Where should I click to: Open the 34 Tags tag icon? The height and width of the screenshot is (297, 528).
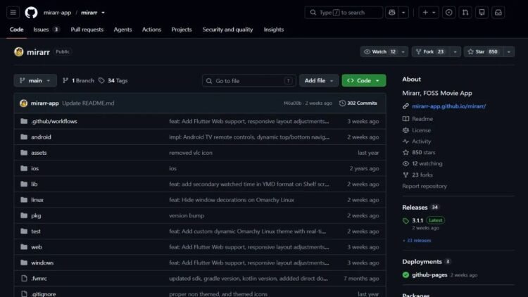pos(101,80)
